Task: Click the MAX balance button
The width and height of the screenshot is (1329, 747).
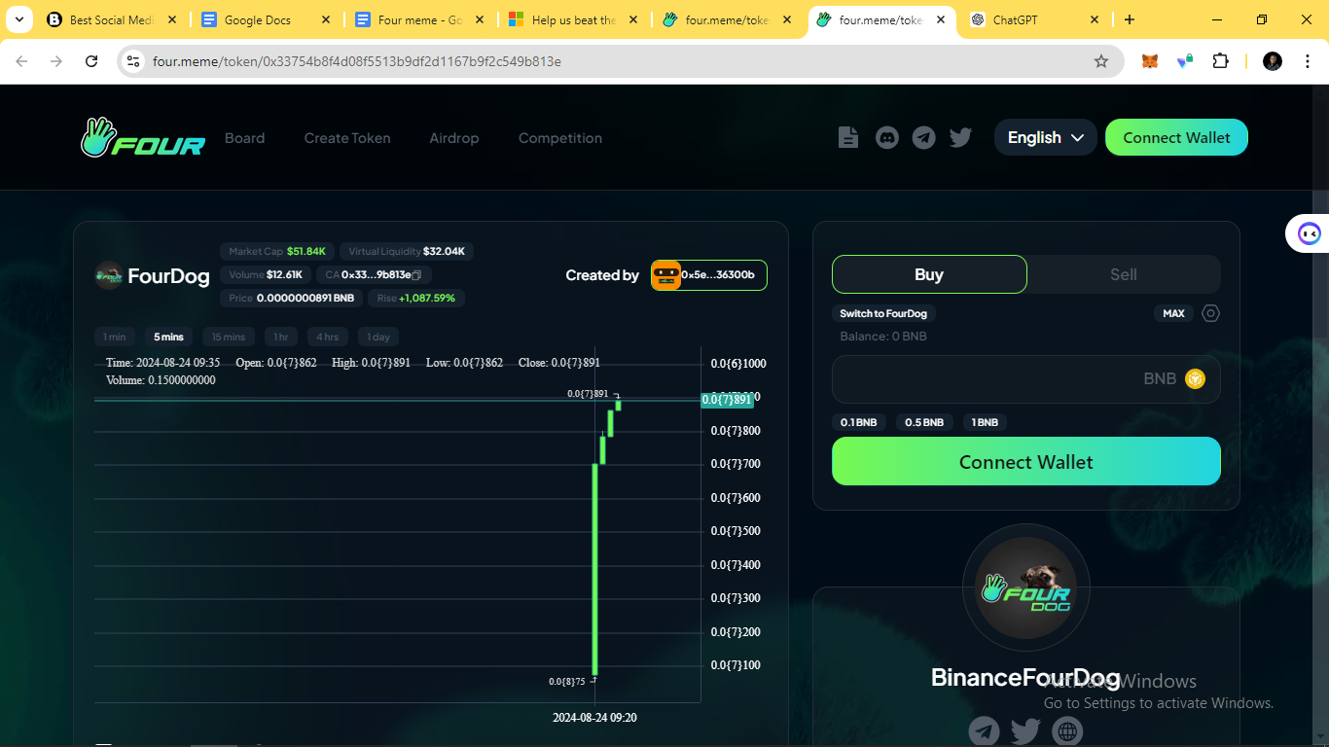Action: click(x=1173, y=313)
